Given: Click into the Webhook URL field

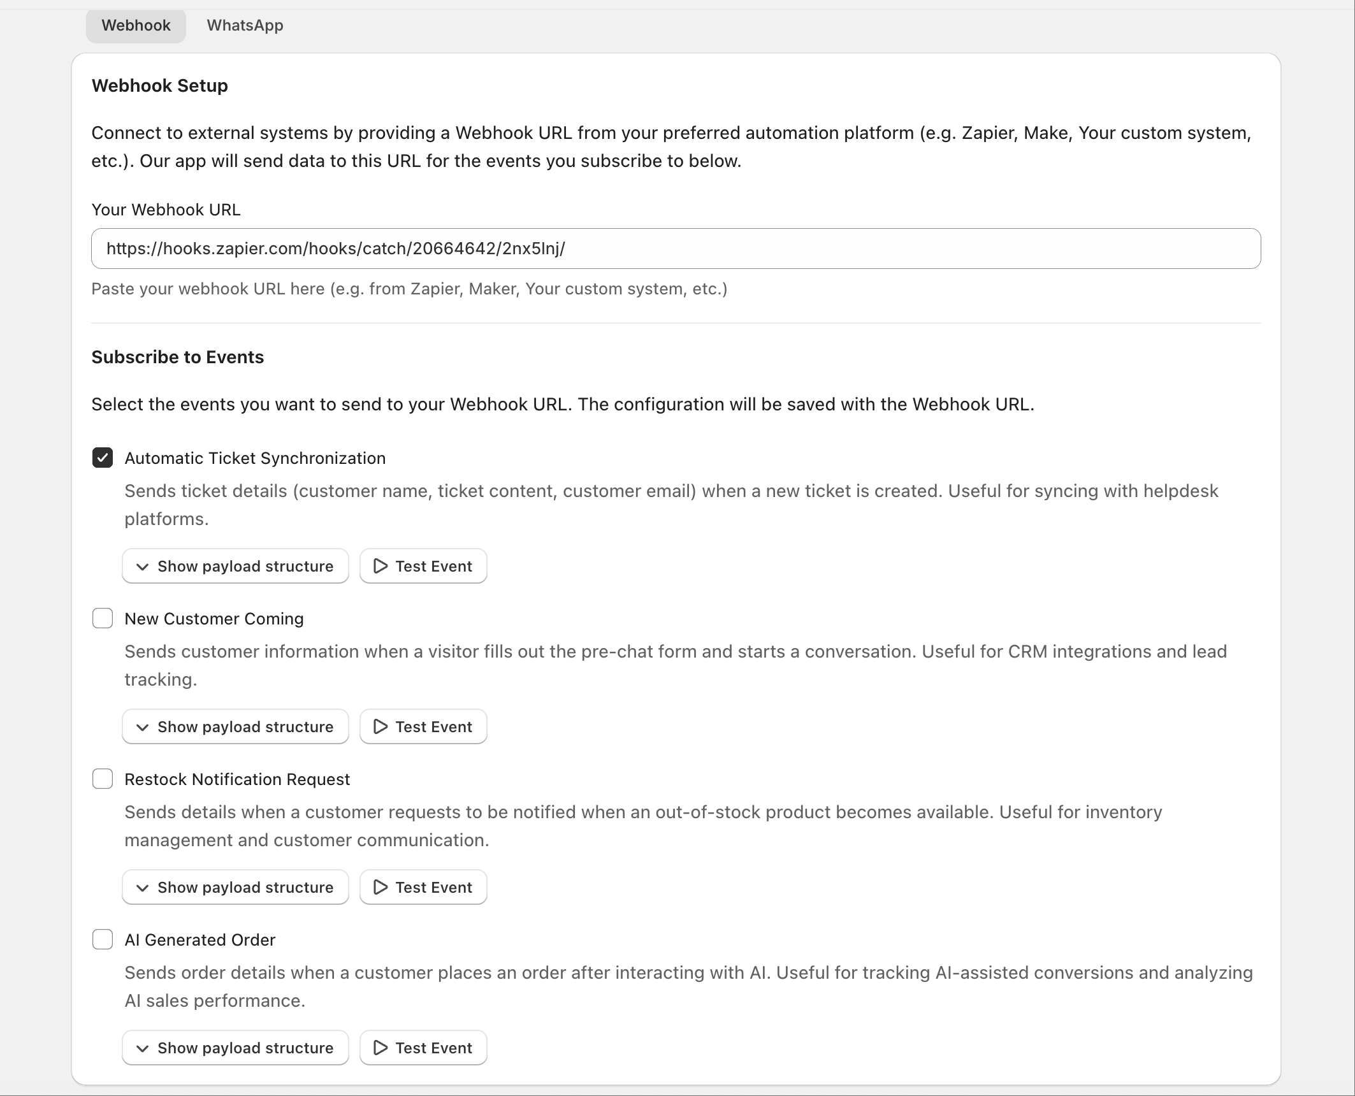Looking at the screenshot, I should [676, 249].
